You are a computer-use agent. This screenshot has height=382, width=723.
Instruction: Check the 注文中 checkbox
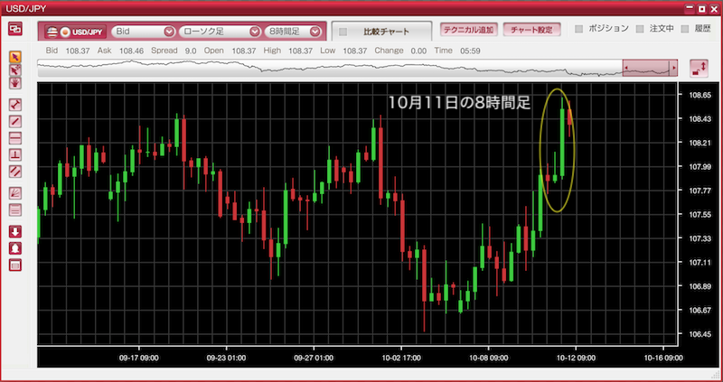tap(641, 29)
